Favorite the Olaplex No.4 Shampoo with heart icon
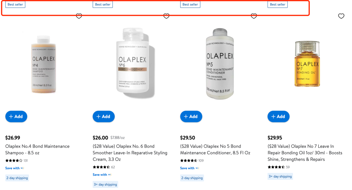This screenshot has height=190, width=352. (x=79, y=16)
